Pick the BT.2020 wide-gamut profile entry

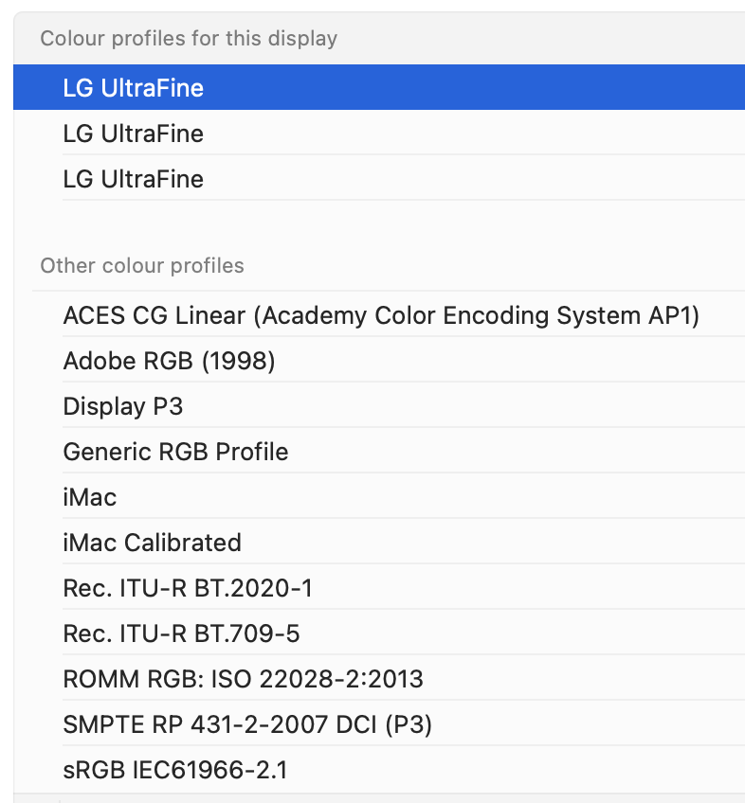pos(188,588)
